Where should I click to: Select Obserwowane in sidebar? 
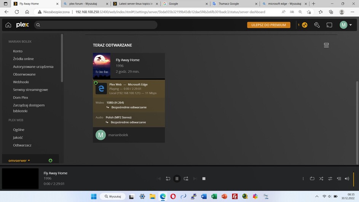point(24,74)
